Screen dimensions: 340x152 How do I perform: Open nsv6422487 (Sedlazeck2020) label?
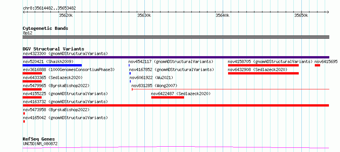[x=181, y=94]
